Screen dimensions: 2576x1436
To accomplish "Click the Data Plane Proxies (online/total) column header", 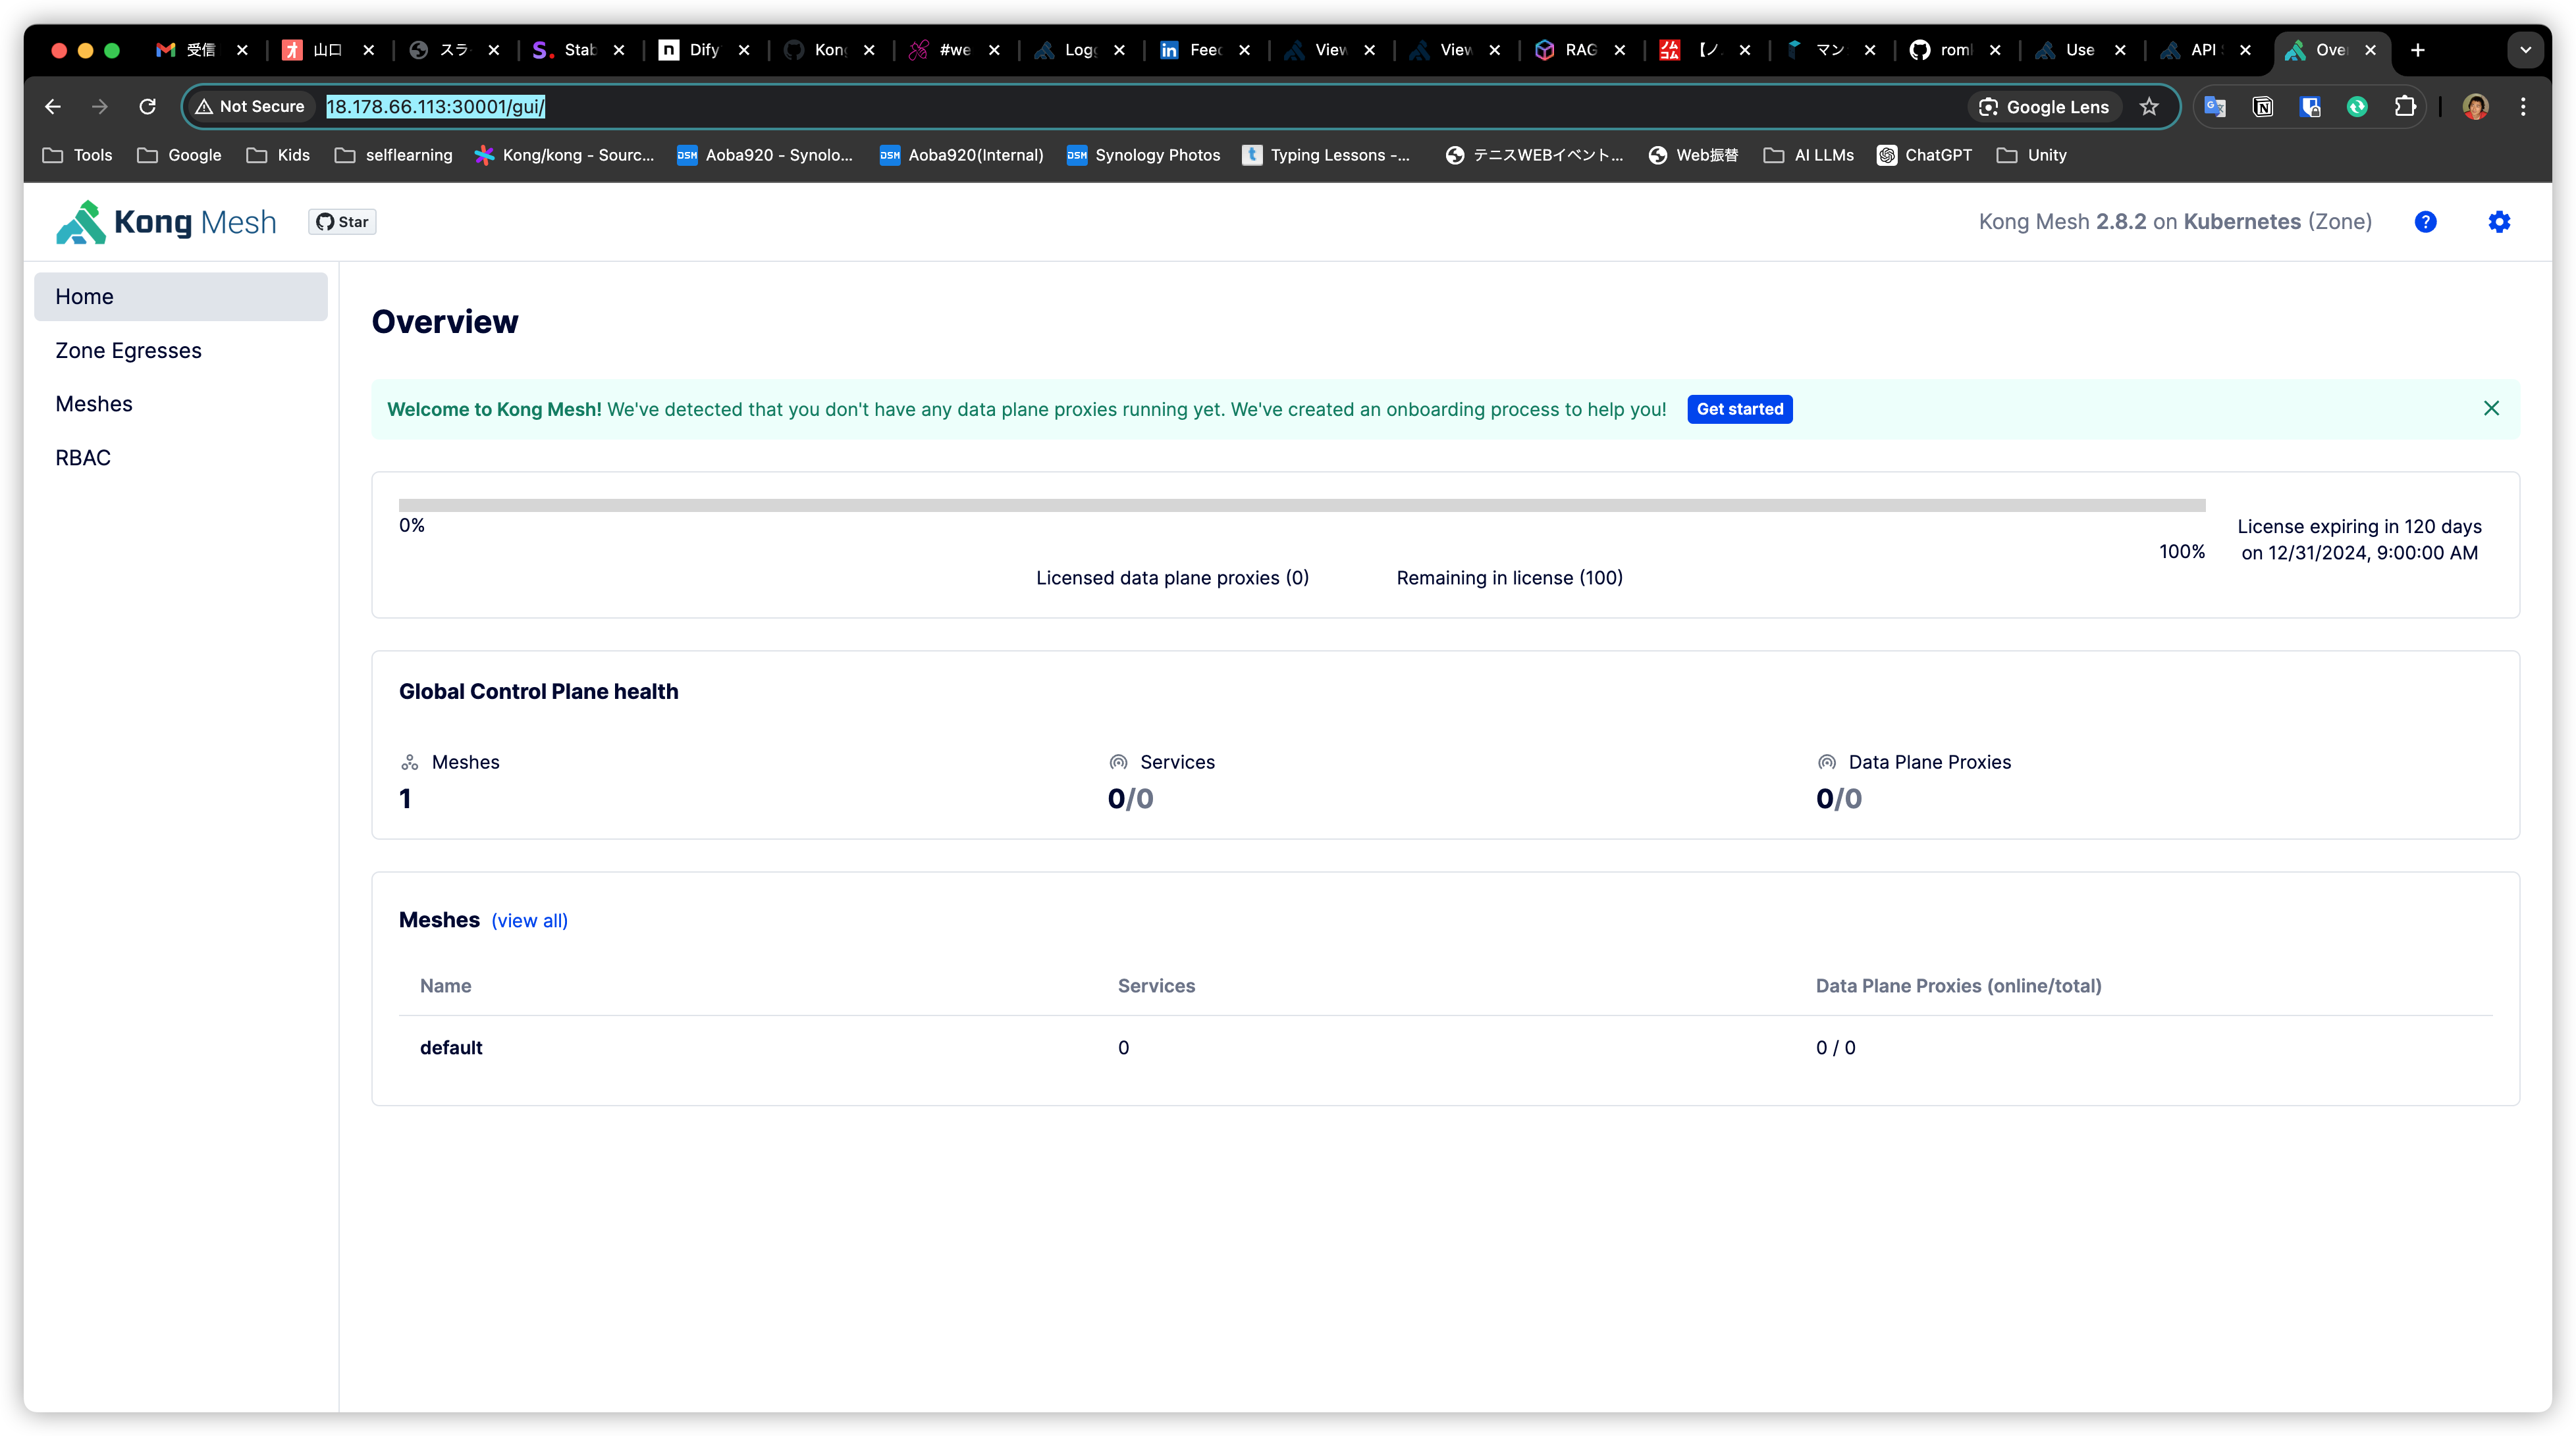I will pos(1958,985).
